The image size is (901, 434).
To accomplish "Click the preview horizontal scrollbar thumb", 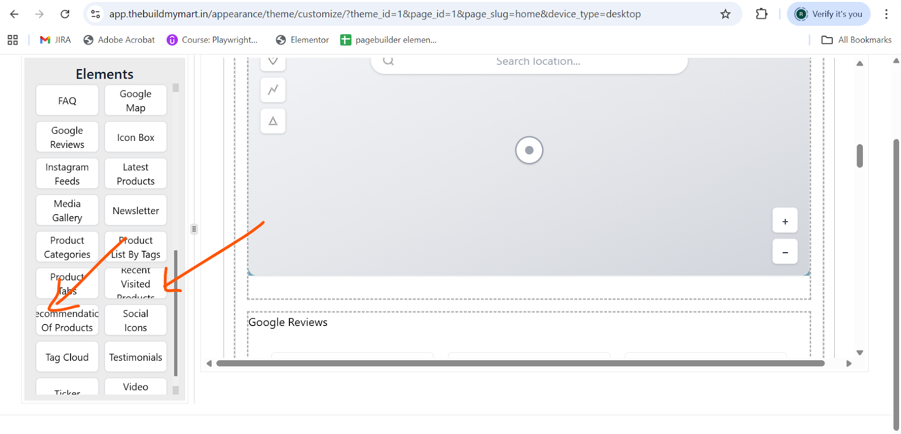I will click(x=521, y=364).
